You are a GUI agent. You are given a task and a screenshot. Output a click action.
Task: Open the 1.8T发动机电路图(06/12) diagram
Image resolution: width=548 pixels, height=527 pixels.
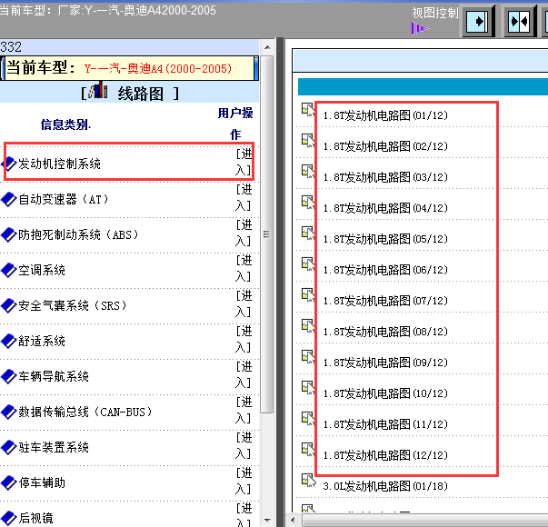tap(385, 270)
